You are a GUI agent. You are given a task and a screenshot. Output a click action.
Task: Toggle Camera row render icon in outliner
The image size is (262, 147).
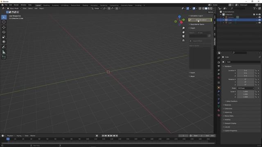pyautogui.click(x=260, y=17)
